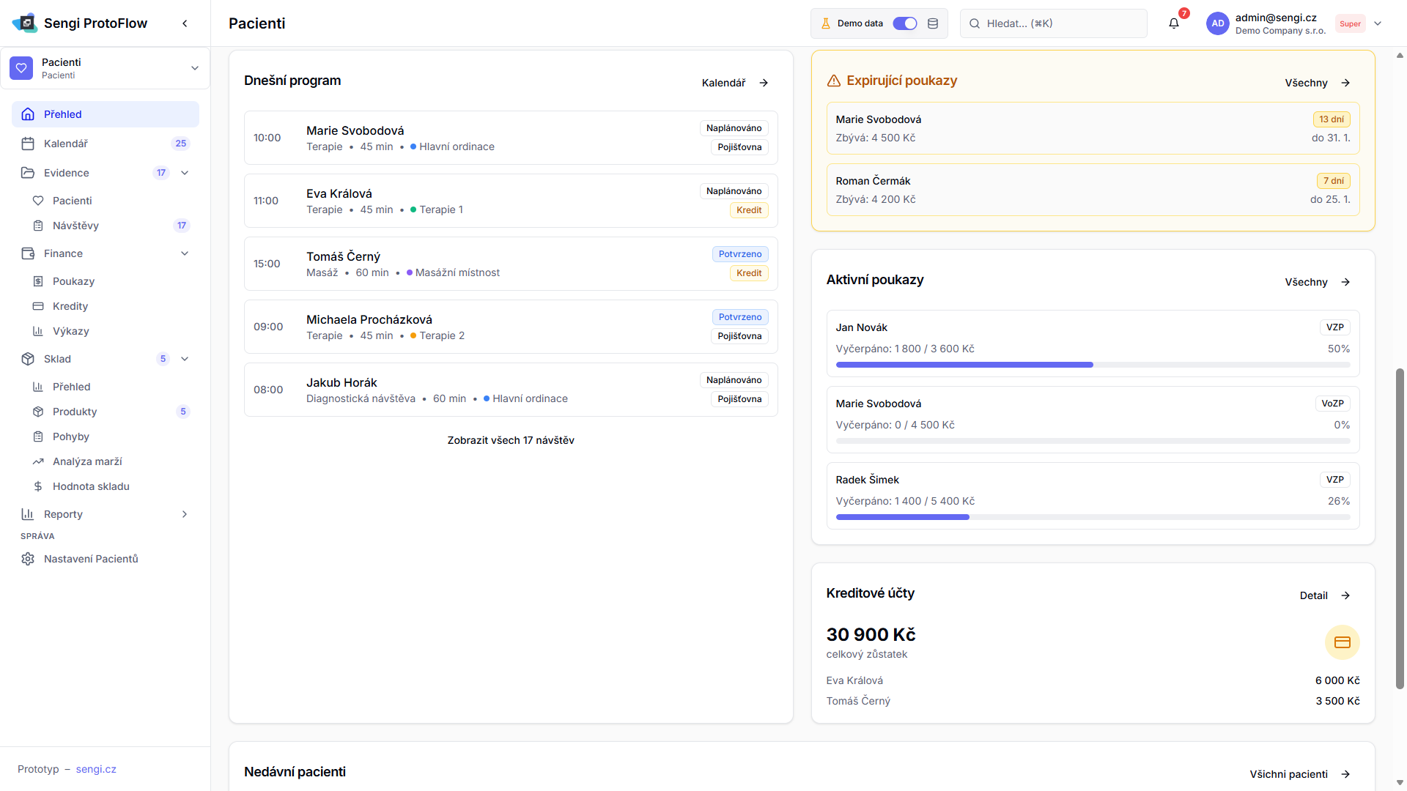Click Zobrazit všech 17 návštěv
Screen dimensions: 1407x791
pyautogui.click(x=511, y=440)
